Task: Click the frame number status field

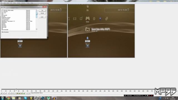Action: coord(45,93)
